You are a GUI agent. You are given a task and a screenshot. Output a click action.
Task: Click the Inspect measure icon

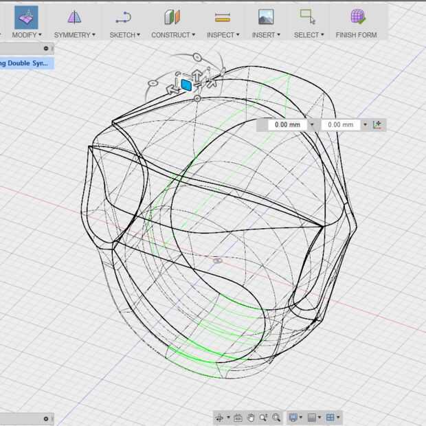(223, 17)
